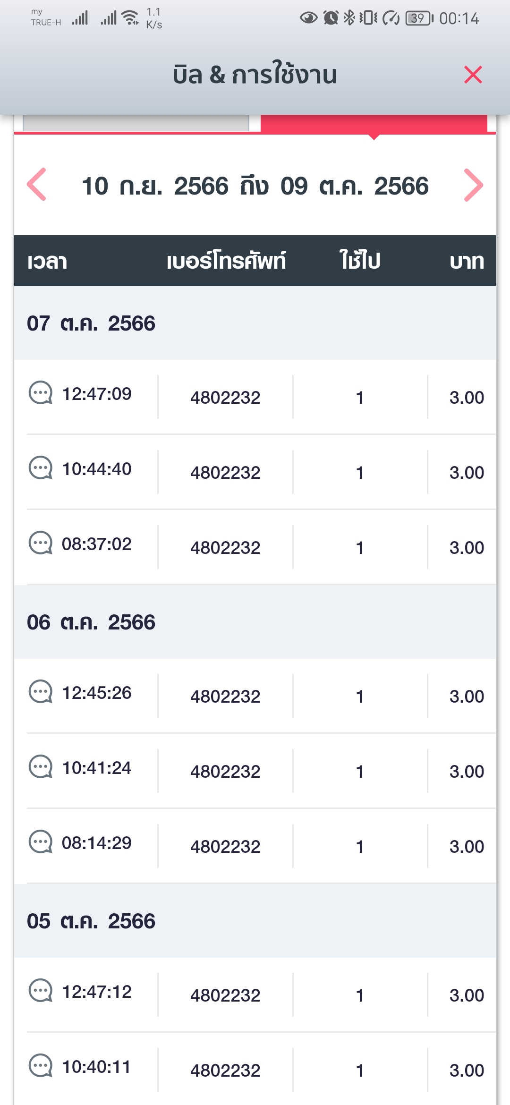Select the 06 ต.ค. 2566 date header
This screenshot has width=510, height=1105.
click(91, 622)
